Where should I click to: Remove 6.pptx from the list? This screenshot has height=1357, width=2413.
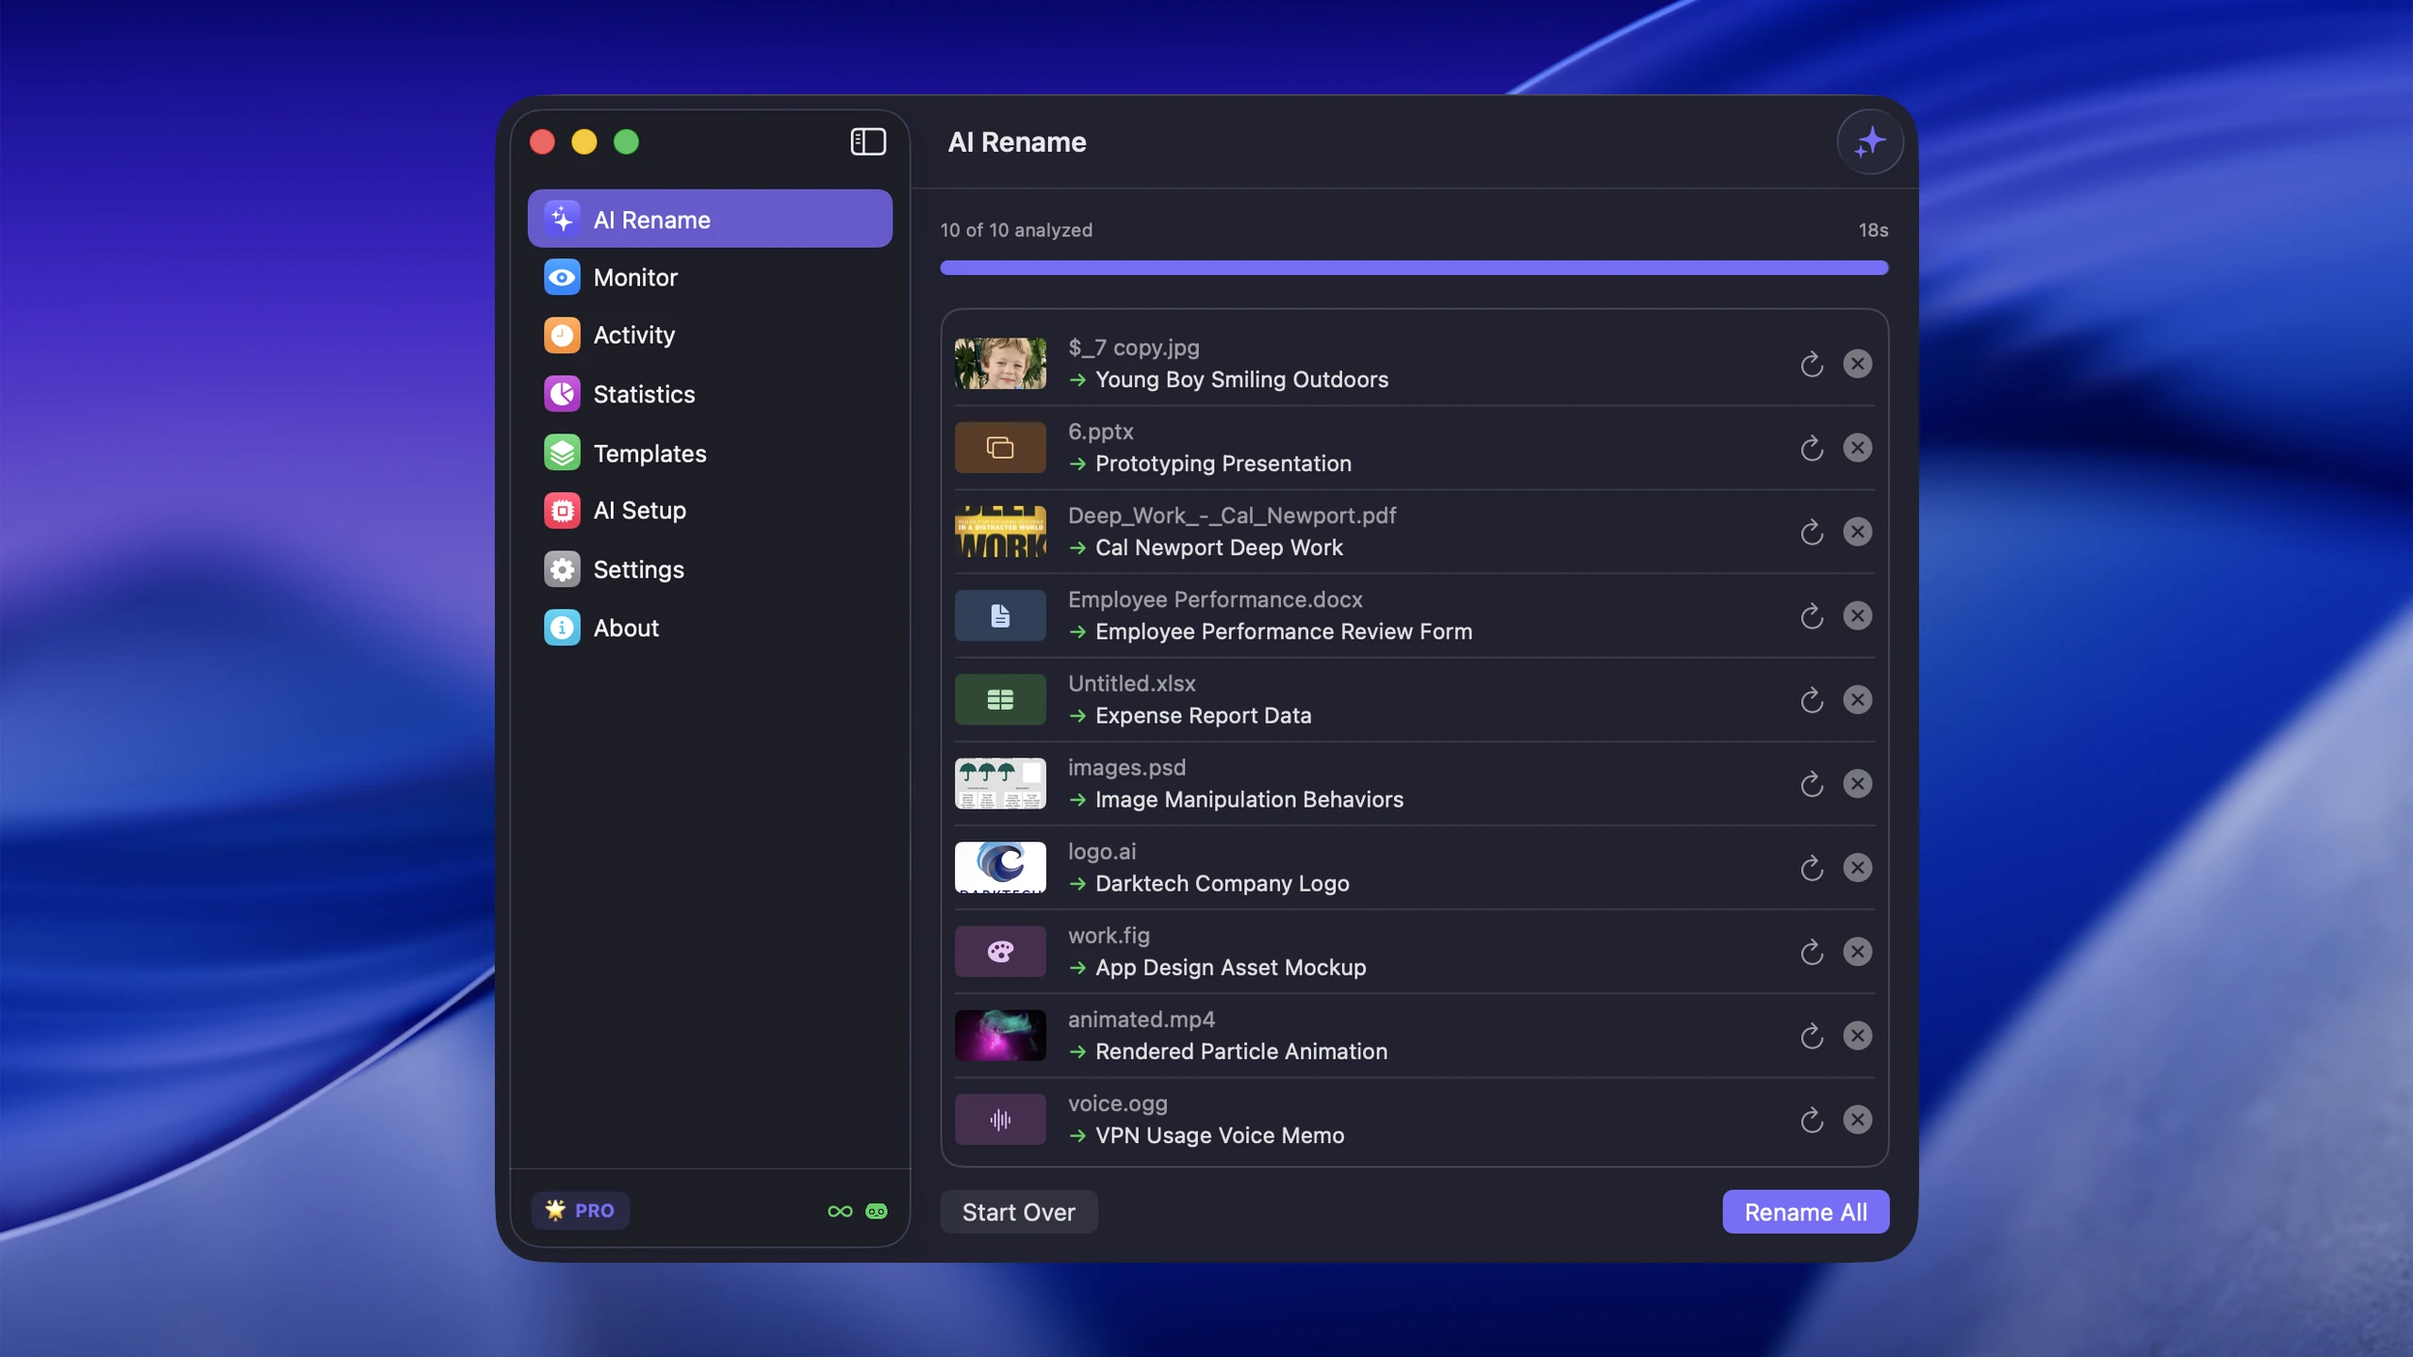coord(1857,448)
